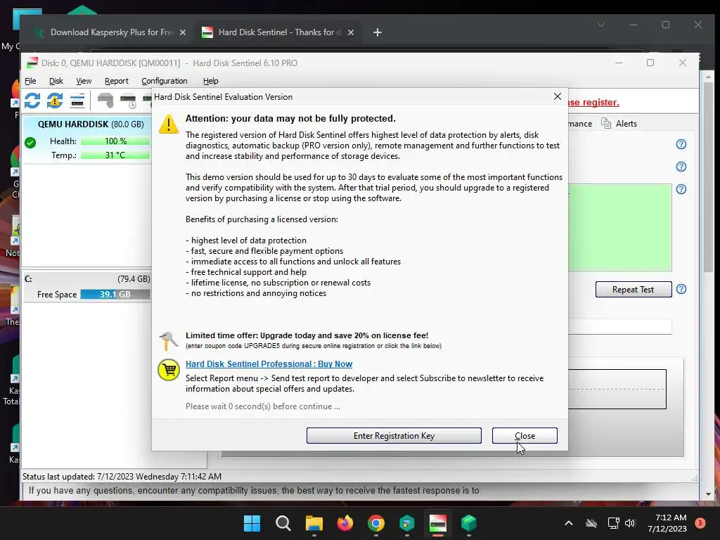Click the Alerts tab document icon
This screenshot has width=720, height=540.
606,123
